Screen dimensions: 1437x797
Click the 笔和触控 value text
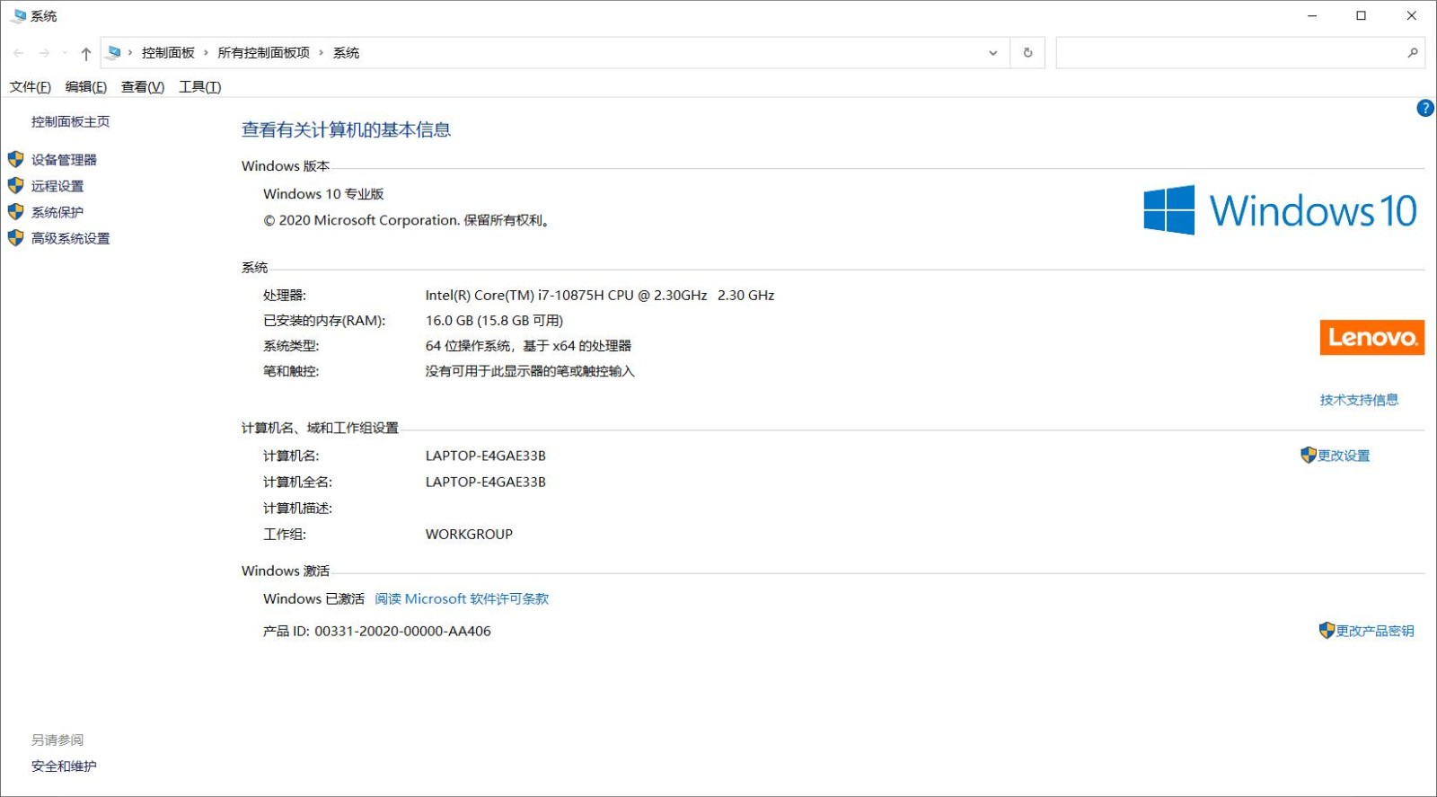[x=530, y=370]
